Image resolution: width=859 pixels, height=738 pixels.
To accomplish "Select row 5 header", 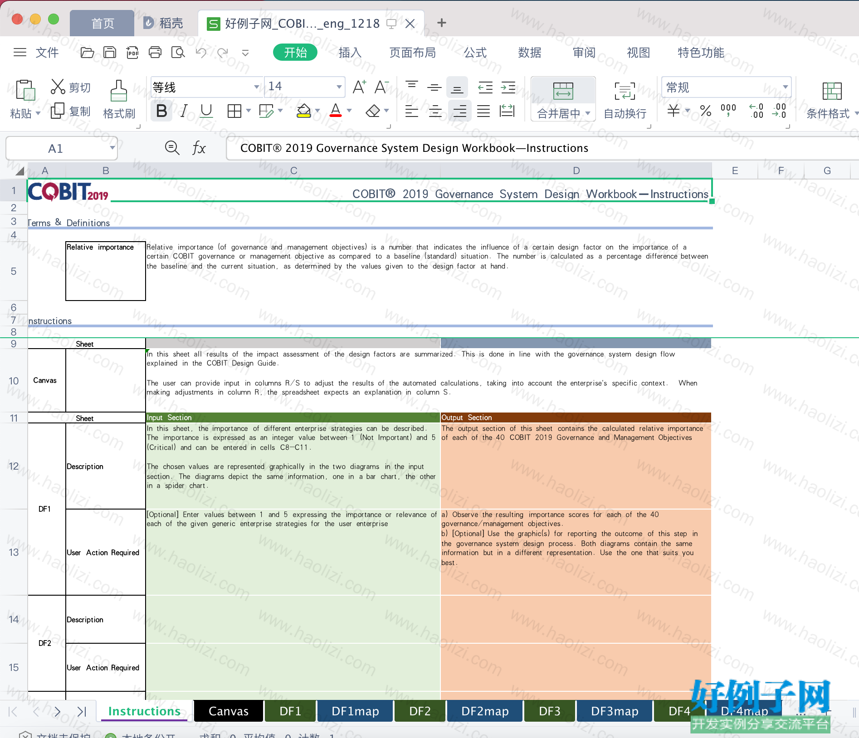I will [14, 271].
